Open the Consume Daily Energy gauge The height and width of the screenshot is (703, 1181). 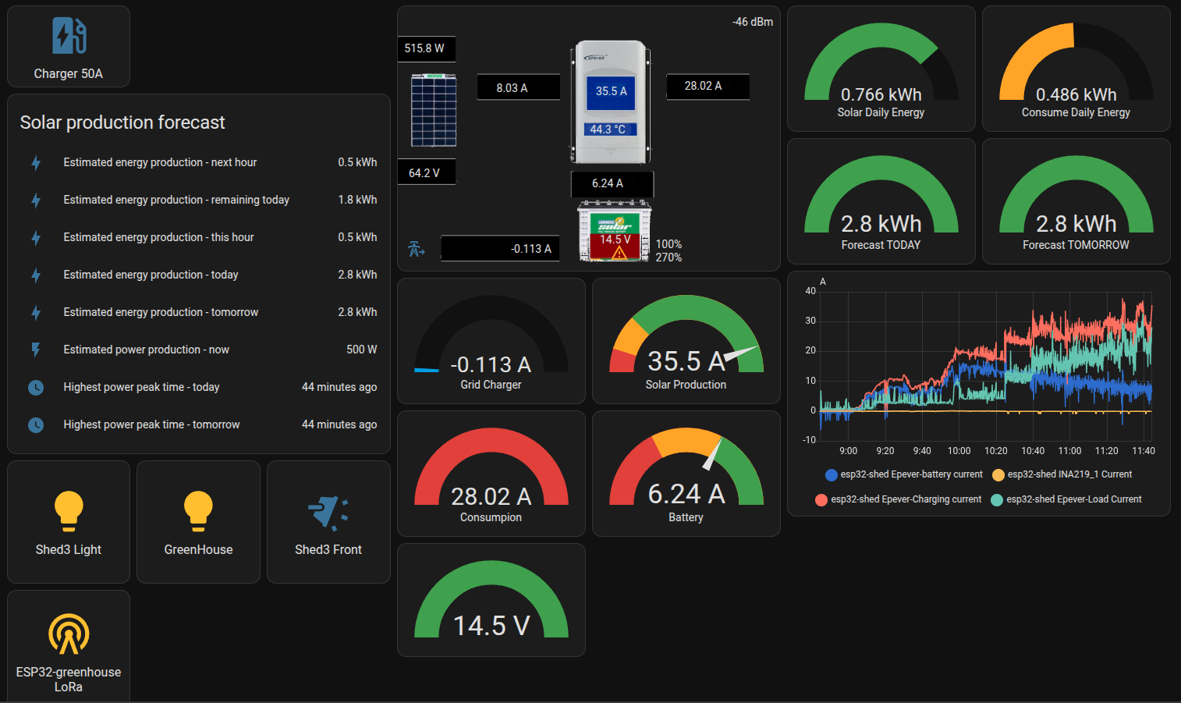tap(1076, 70)
